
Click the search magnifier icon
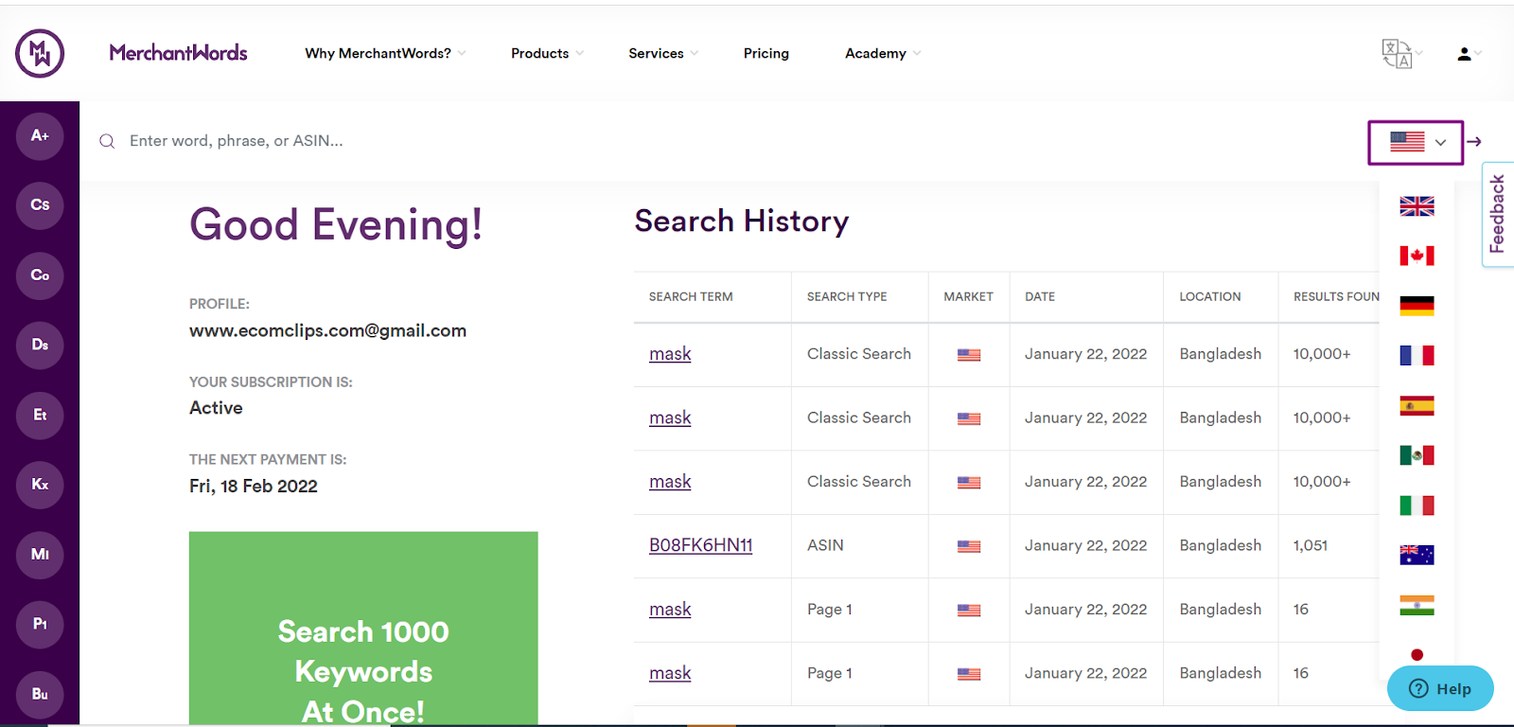107,141
